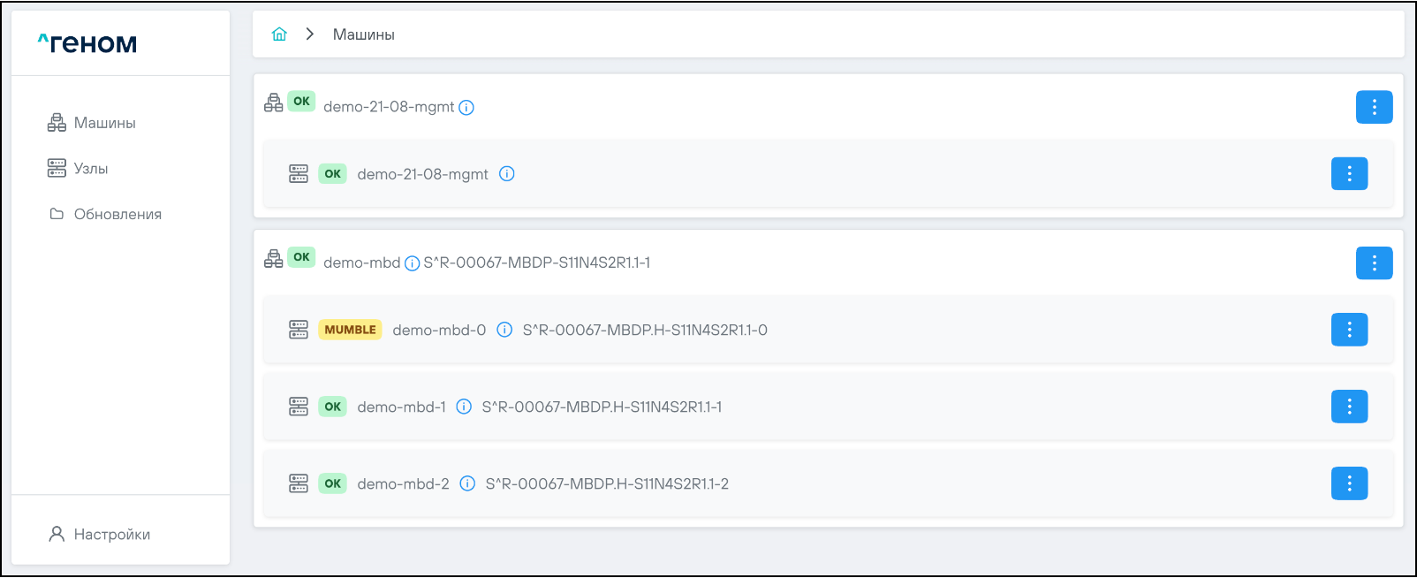The image size is (1417, 578).
Task: Open three-dot menu for demo-21-08-mgmt machine
Action: point(1374,107)
